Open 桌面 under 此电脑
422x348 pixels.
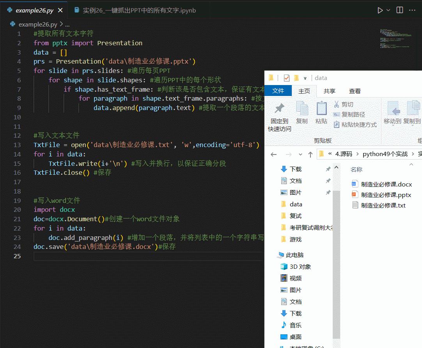[x=296, y=337]
